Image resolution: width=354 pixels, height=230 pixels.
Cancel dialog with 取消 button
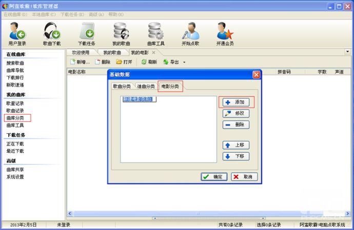(244, 177)
